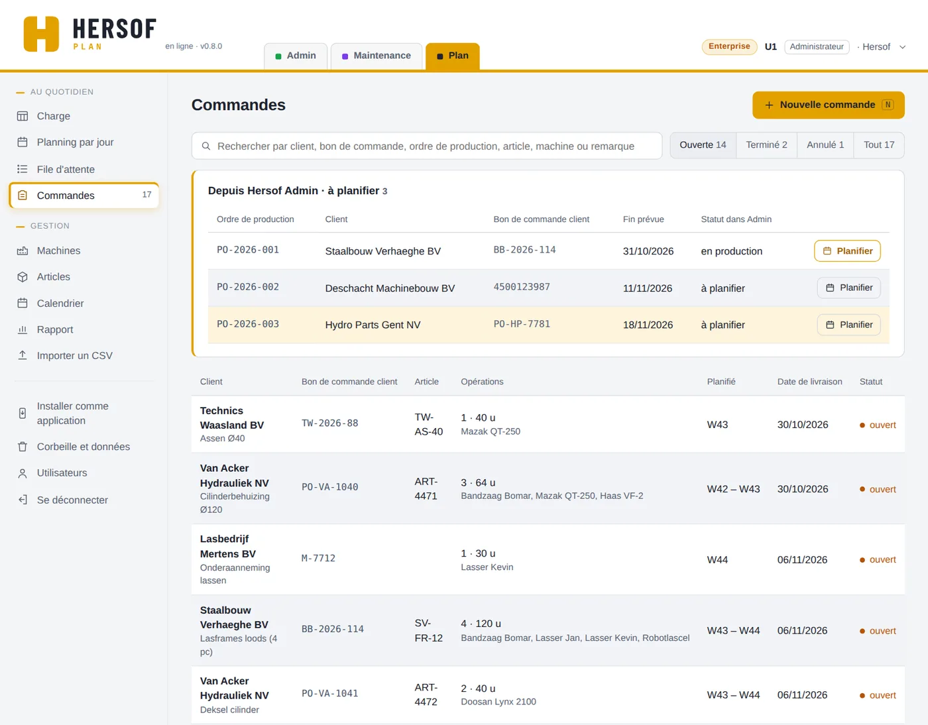Click the Date de livraison column header
The image size is (928, 725).
(x=809, y=382)
